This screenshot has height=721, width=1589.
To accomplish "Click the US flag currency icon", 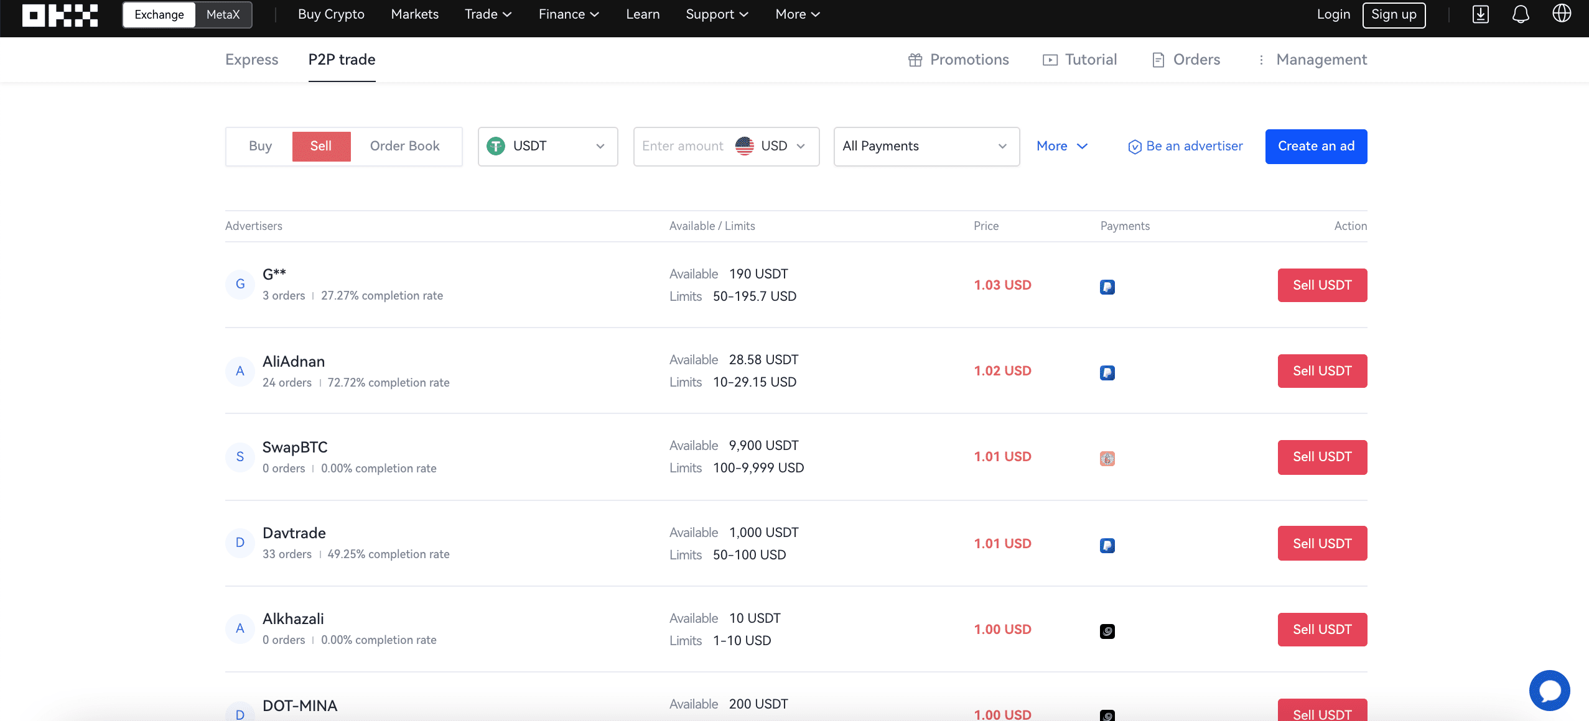I will (745, 146).
